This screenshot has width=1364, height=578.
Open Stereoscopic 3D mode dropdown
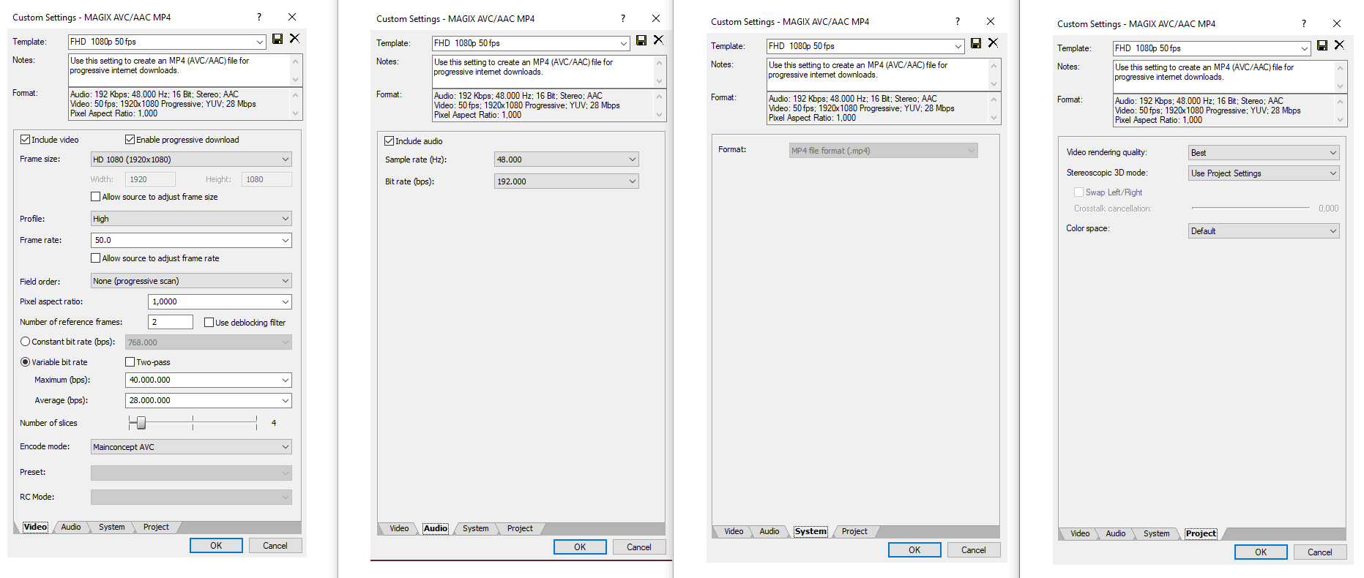click(1264, 173)
